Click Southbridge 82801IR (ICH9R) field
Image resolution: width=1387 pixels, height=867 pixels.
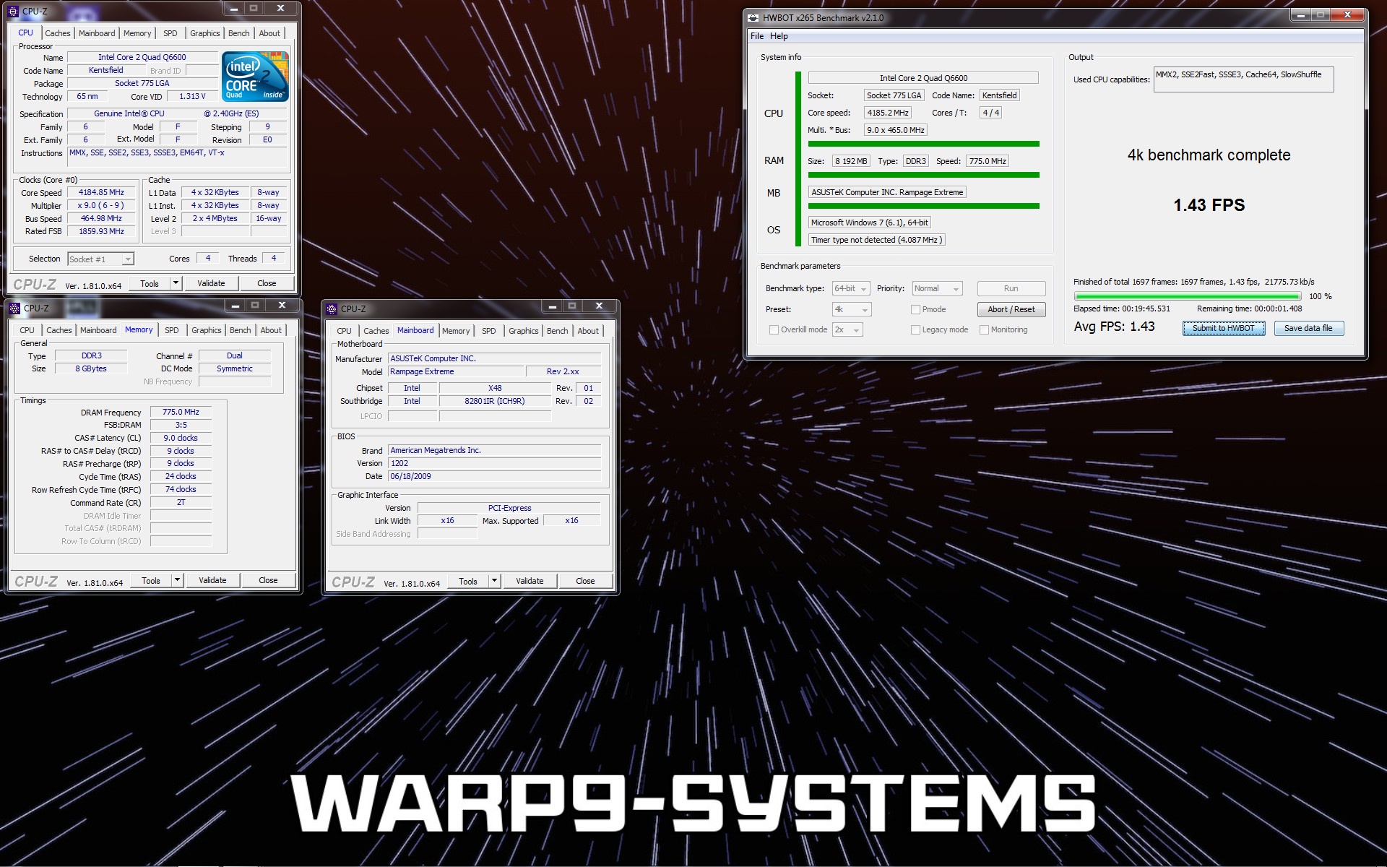(495, 402)
